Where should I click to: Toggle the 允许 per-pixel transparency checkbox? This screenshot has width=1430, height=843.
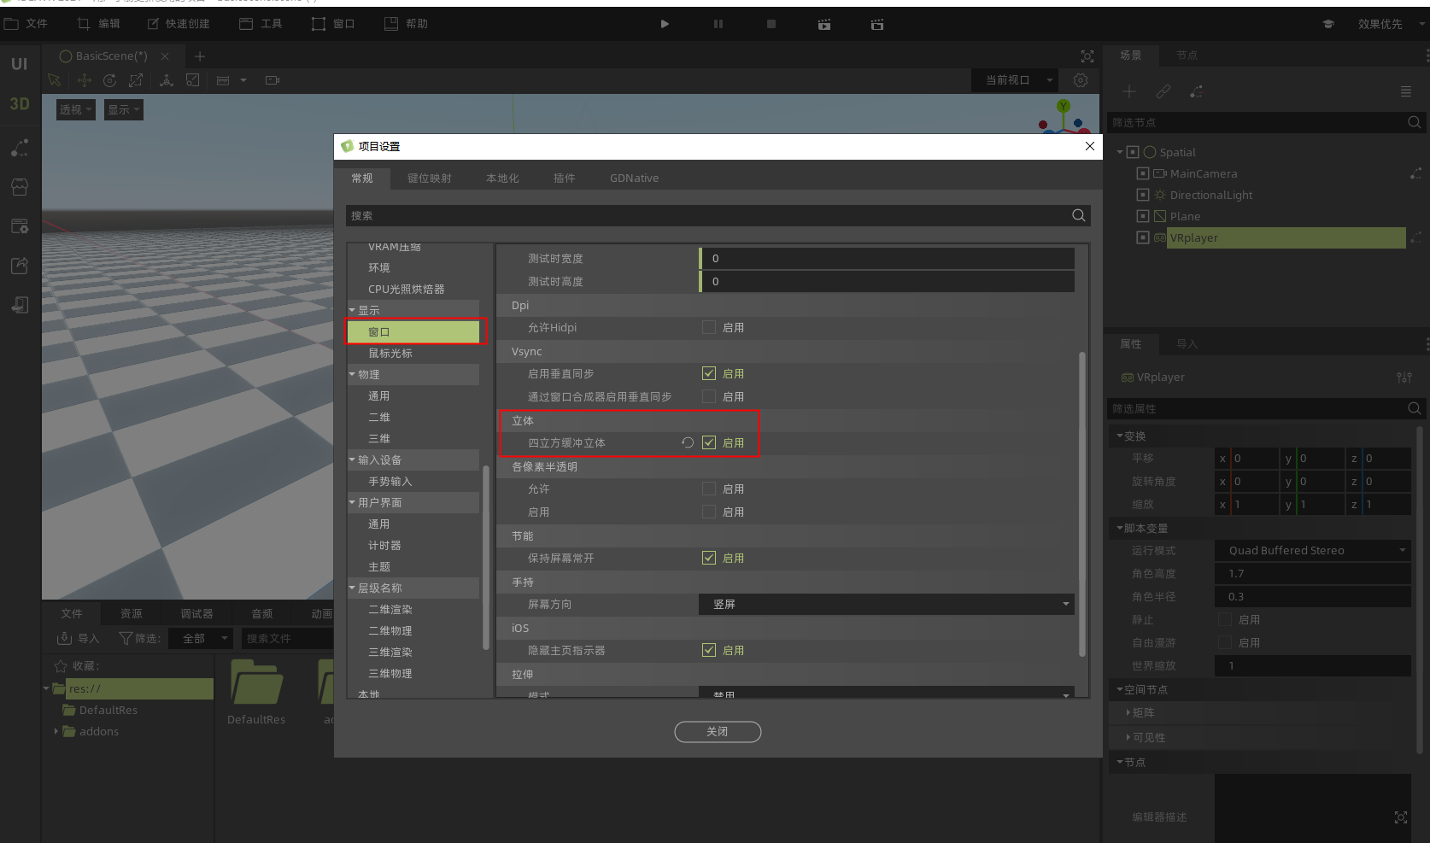(x=709, y=489)
